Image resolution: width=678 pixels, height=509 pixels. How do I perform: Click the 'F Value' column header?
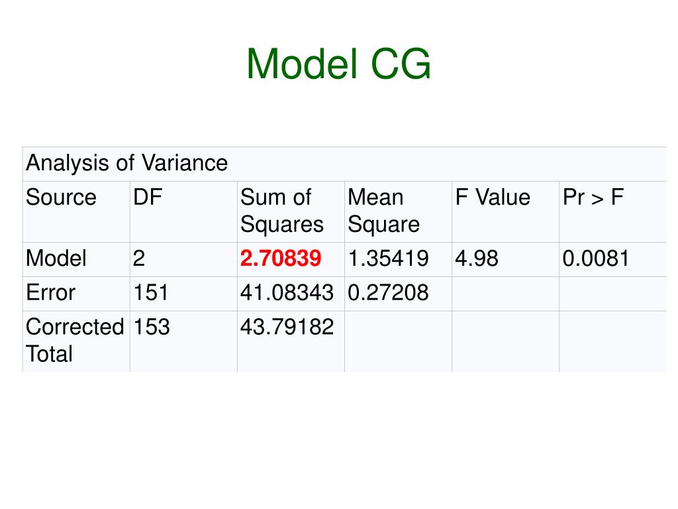(x=493, y=198)
